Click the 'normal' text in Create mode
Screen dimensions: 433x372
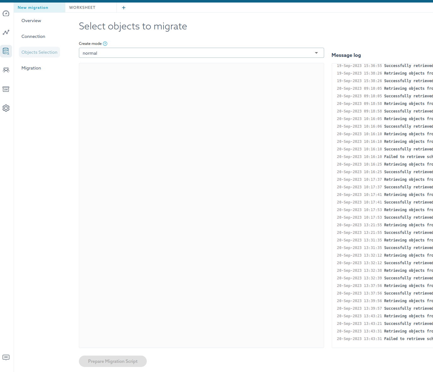pyautogui.click(x=90, y=53)
